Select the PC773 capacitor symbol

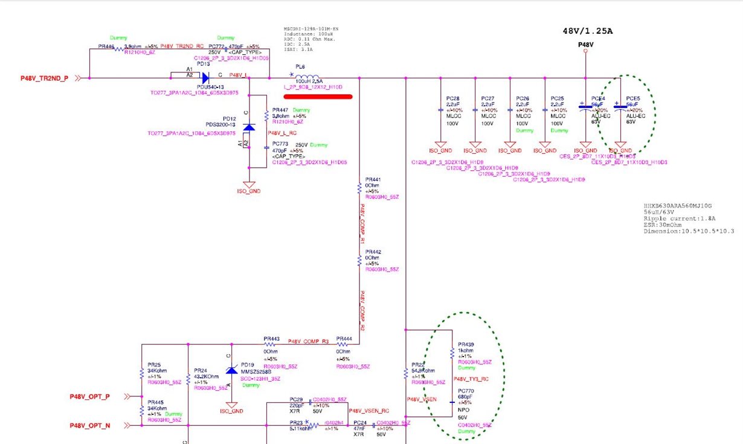(x=266, y=147)
